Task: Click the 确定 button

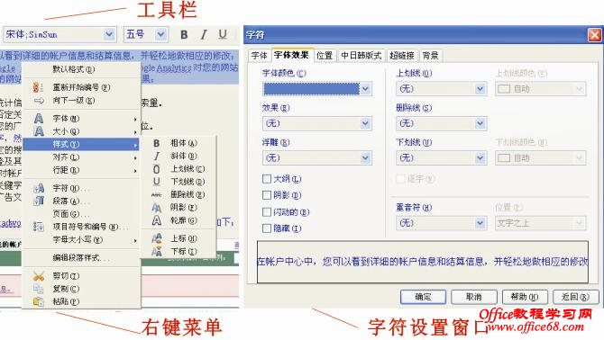Action: [x=423, y=297]
